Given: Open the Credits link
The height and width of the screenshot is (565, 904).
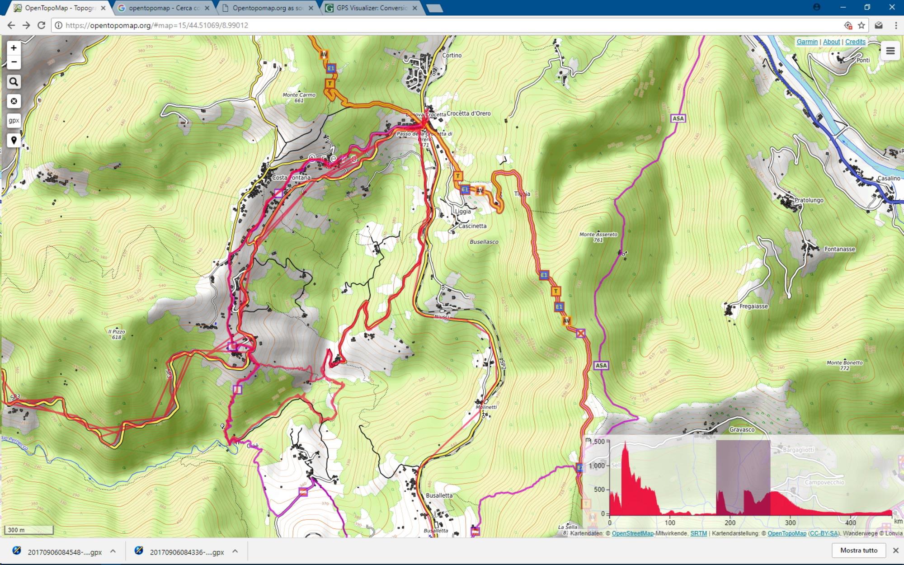Looking at the screenshot, I should tap(855, 42).
